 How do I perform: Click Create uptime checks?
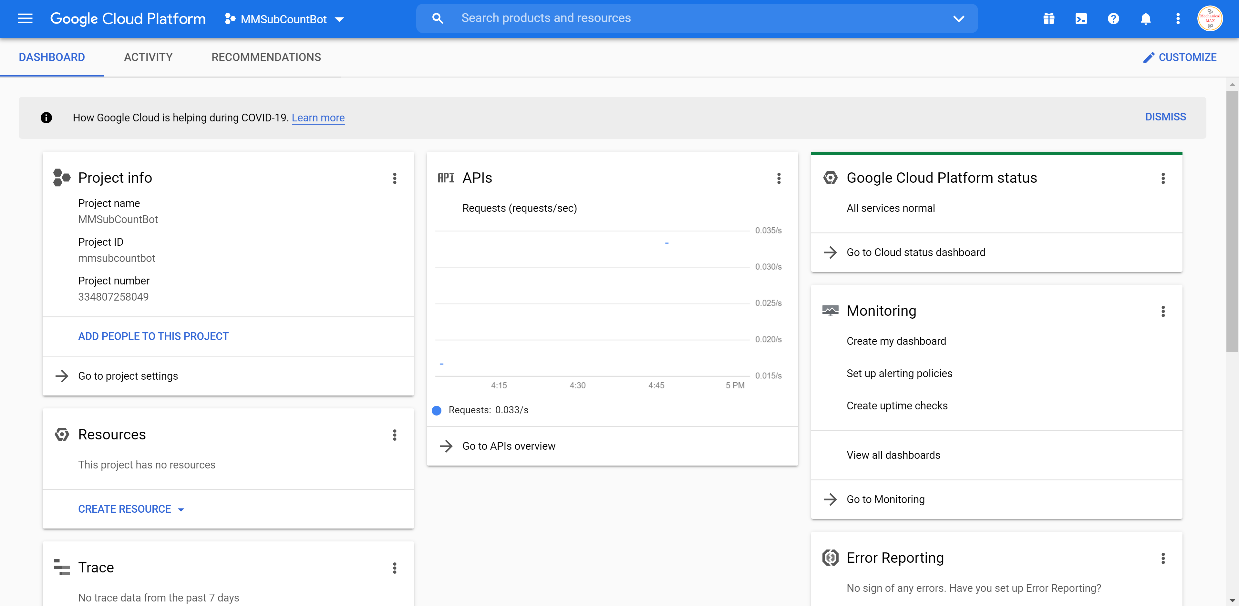click(x=896, y=406)
